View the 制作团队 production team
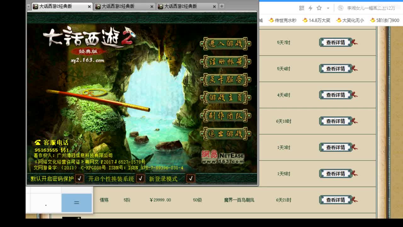The width and height of the screenshot is (403, 227). tap(225, 115)
